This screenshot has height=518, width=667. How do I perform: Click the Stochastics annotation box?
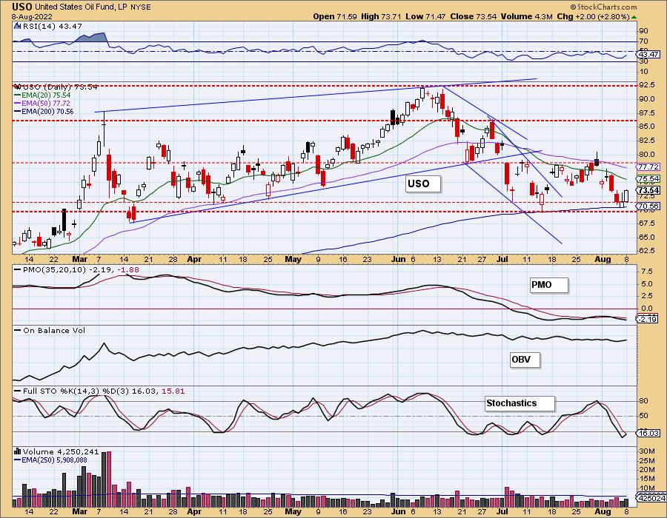point(520,403)
